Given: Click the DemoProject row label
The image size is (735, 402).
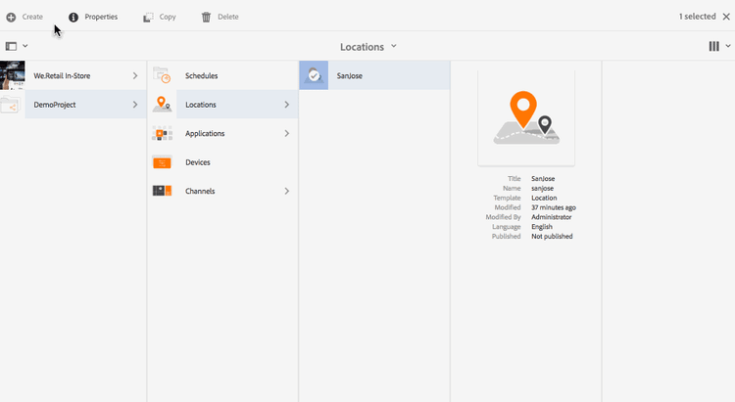Looking at the screenshot, I should 55,105.
